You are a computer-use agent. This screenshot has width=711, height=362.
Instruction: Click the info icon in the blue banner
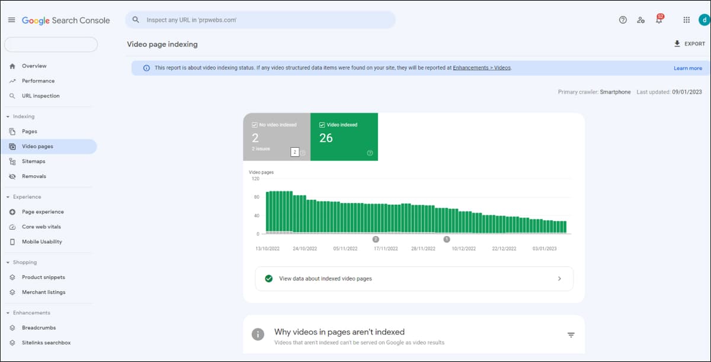(x=146, y=68)
